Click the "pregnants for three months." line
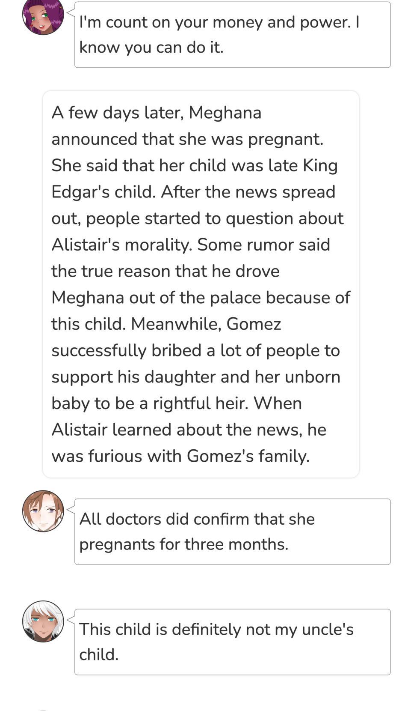Viewport: 402px width, 711px height. point(184,544)
